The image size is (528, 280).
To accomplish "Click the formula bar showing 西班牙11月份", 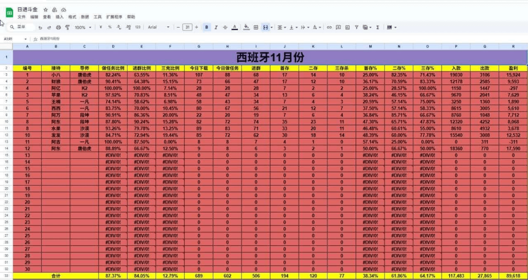I will 282,39.
